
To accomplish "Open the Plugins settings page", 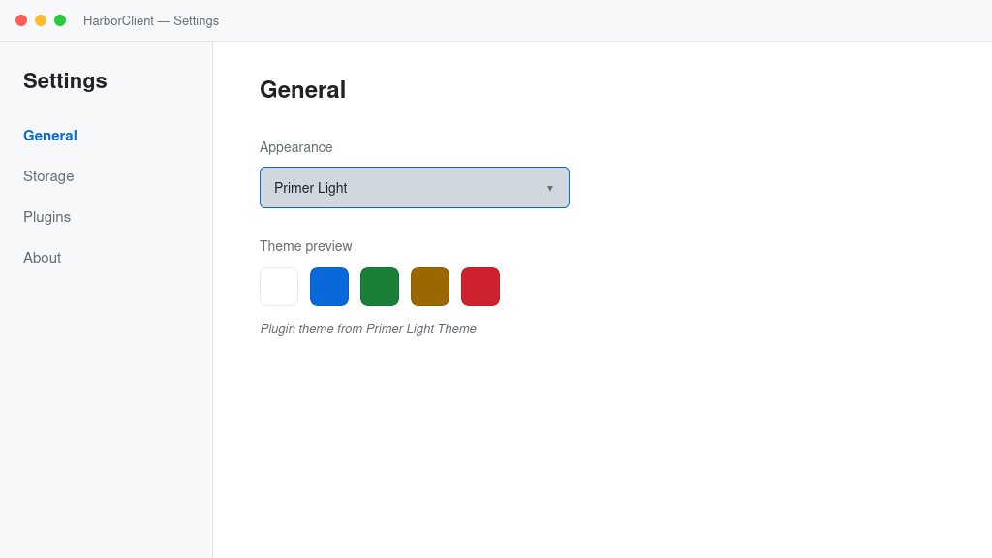I will coord(46,217).
